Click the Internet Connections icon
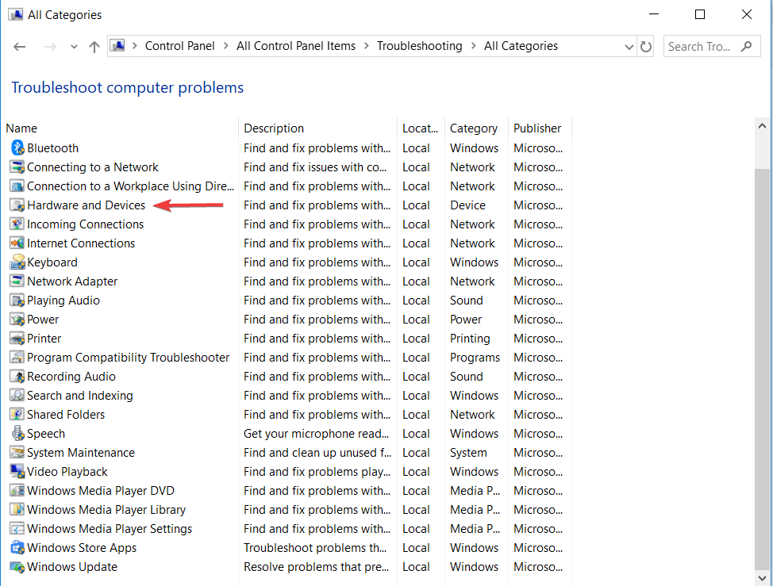Viewport: 773px width, 586px height. coord(17,243)
